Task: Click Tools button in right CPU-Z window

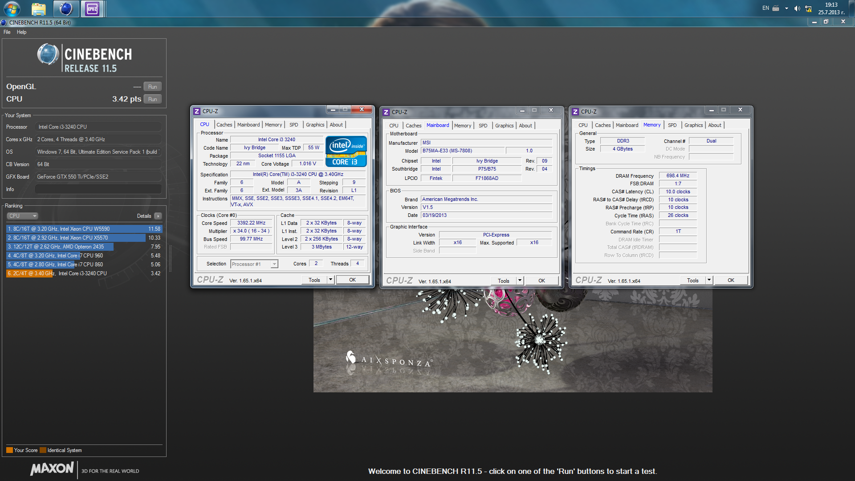Action: [x=693, y=281]
